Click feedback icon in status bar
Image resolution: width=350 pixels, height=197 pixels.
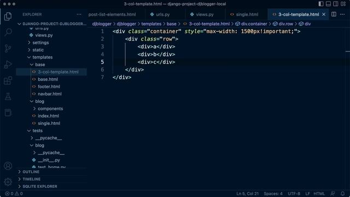(333, 194)
